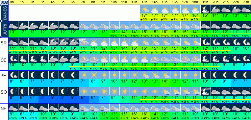Open the DANES day tab
Screen dimensions: 251x120
point(4,13)
